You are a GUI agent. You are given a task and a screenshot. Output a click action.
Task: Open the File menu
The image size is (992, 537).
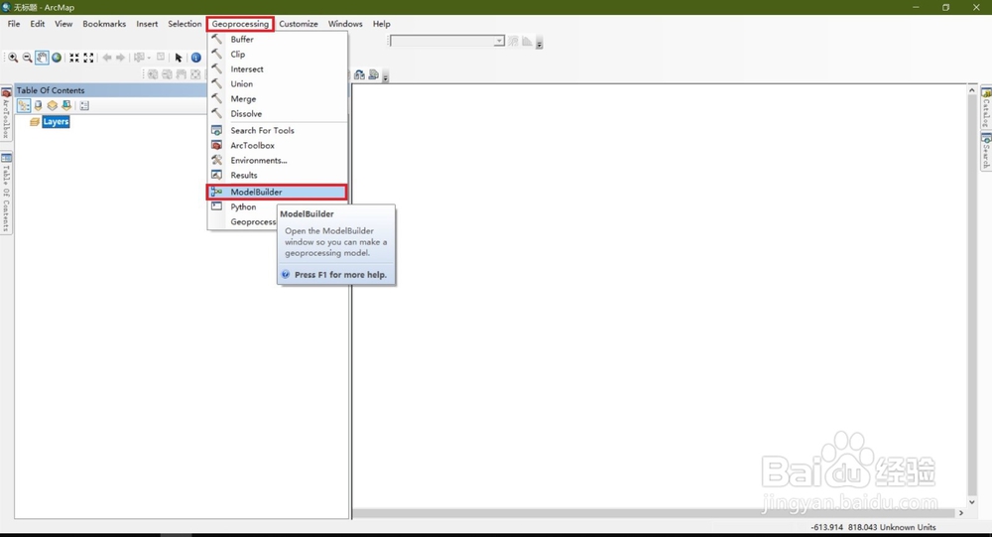[14, 24]
